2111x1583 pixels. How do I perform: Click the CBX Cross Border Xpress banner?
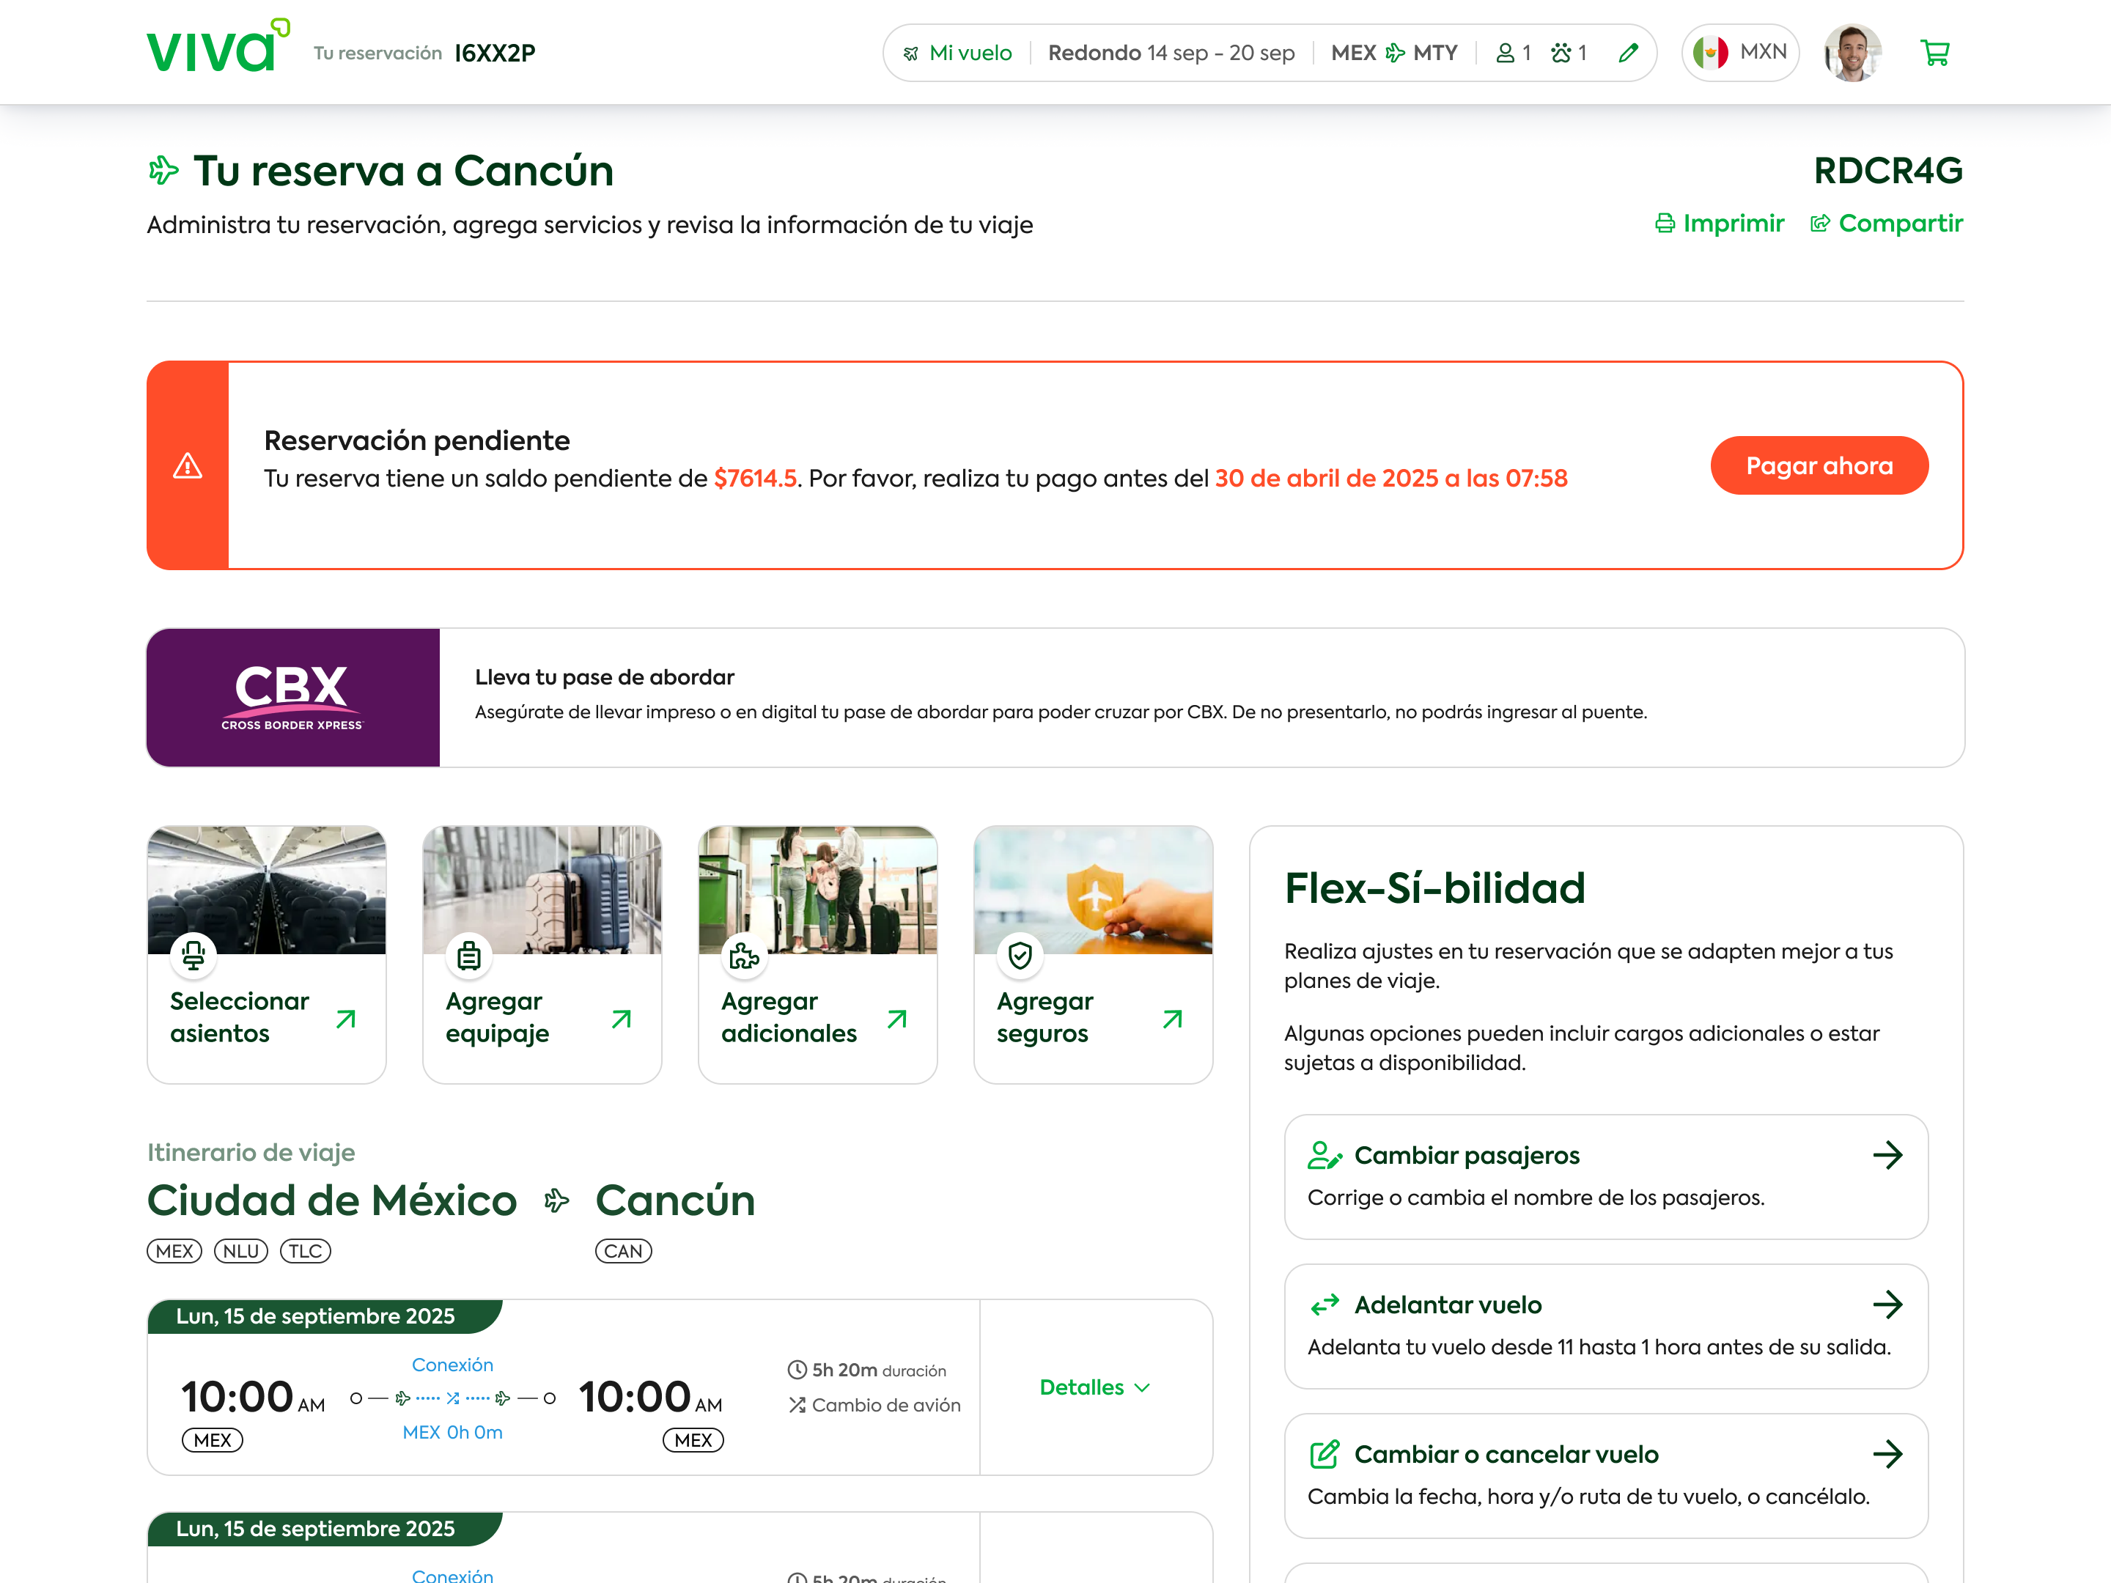tap(293, 698)
